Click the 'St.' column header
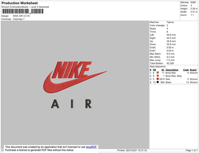The image size is (199, 153). pyautogui.click(x=163, y=70)
